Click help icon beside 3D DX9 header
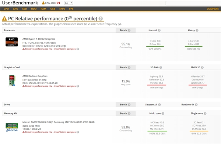This screenshot has width=221, height=144. pos(161,67)
